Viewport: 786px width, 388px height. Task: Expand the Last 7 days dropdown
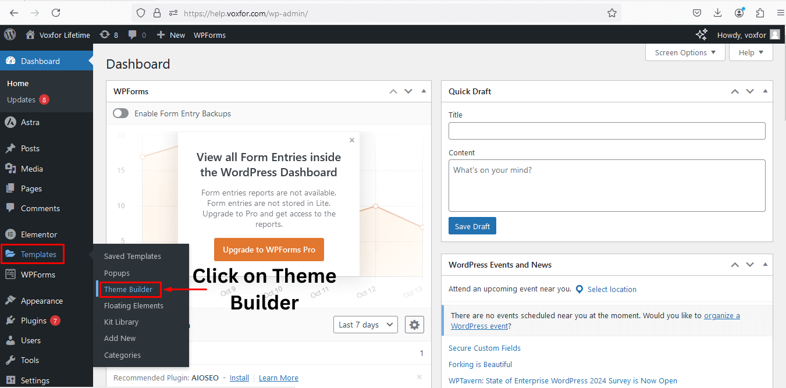365,325
